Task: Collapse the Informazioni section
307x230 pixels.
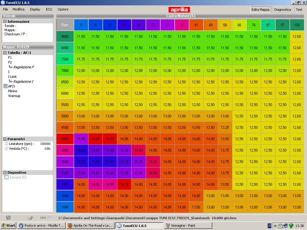Action: click(5, 21)
